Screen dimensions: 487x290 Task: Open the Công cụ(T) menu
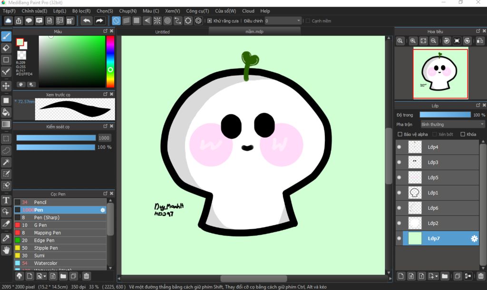tap(197, 11)
